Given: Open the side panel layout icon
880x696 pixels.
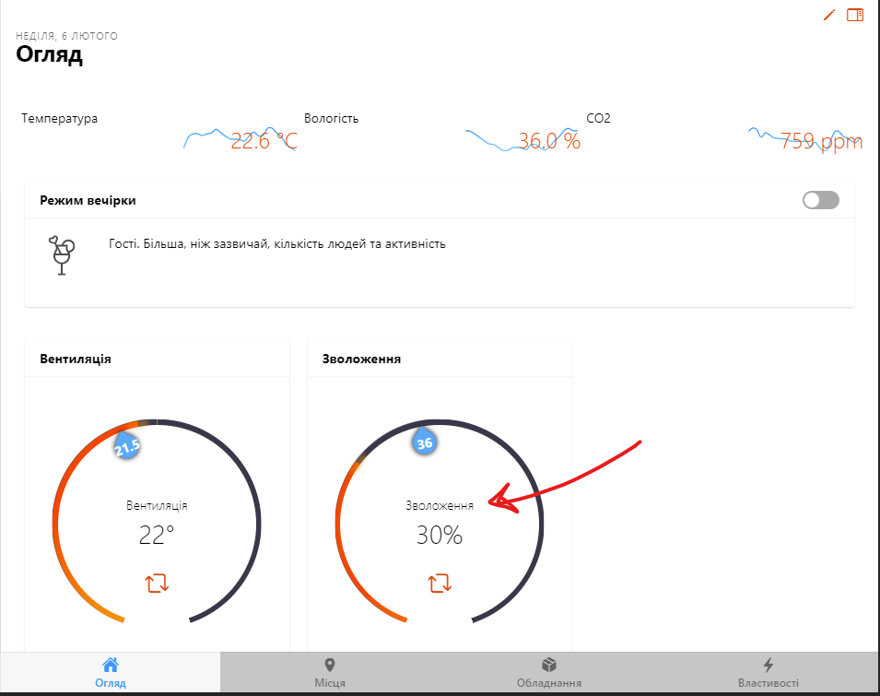Looking at the screenshot, I should click(855, 15).
